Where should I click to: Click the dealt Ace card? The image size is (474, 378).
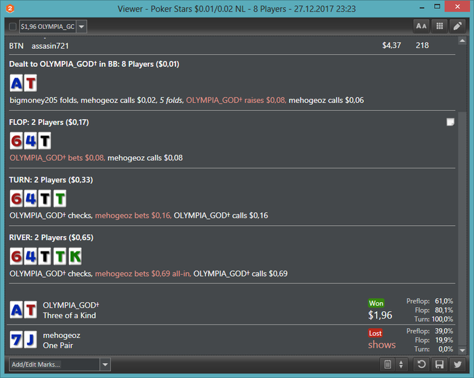click(16, 83)
